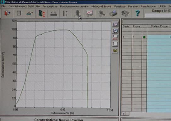Click the 5.97 x-axis value

[63, 110]
